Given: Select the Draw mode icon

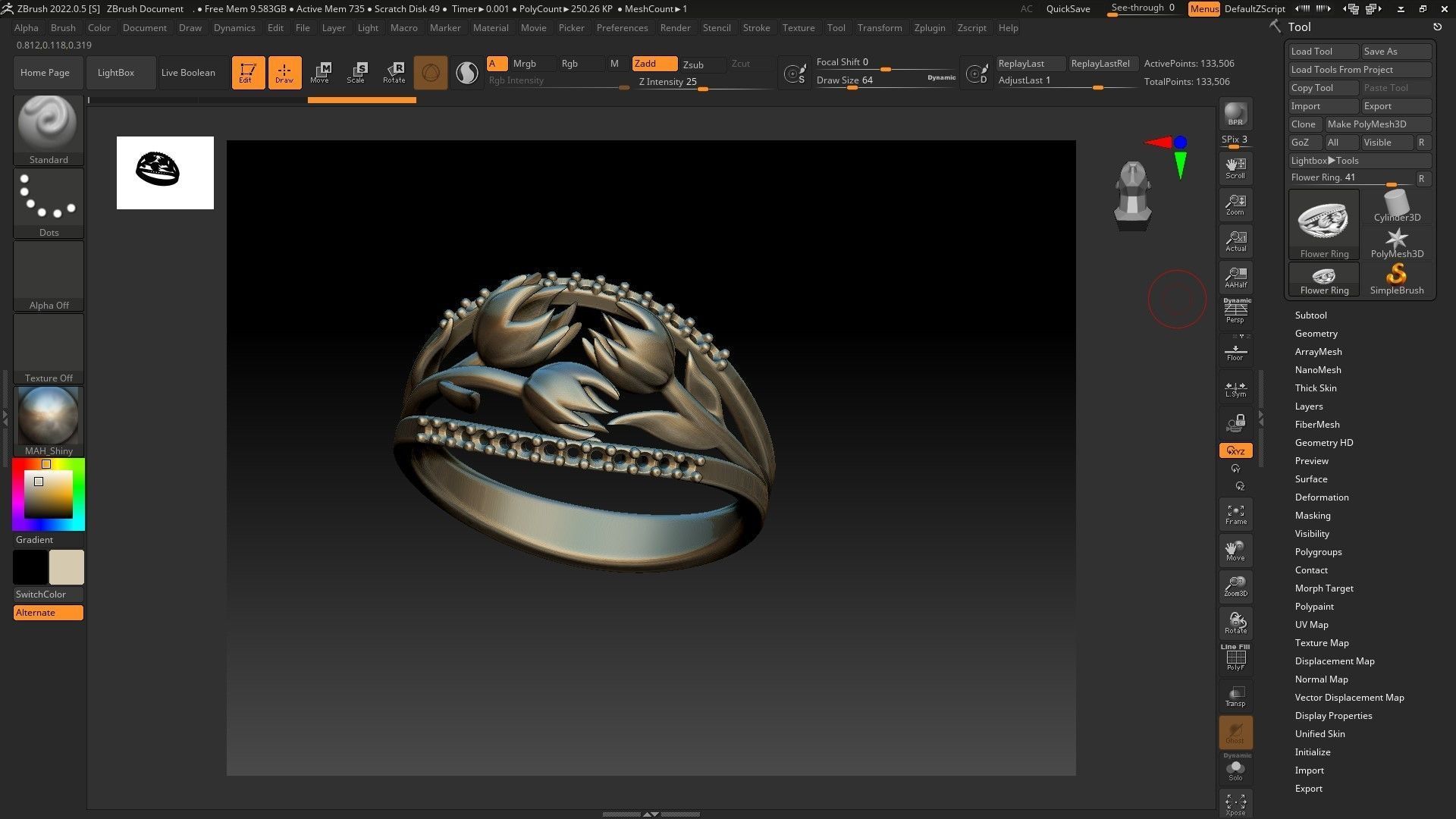Looking at the screenshot, I should (x=284, y=73).
